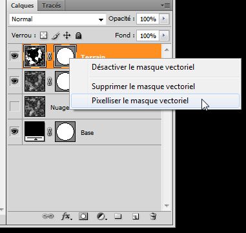Select the Base layer name
This screenshot has height=233, width=246.
coord(87,133)
